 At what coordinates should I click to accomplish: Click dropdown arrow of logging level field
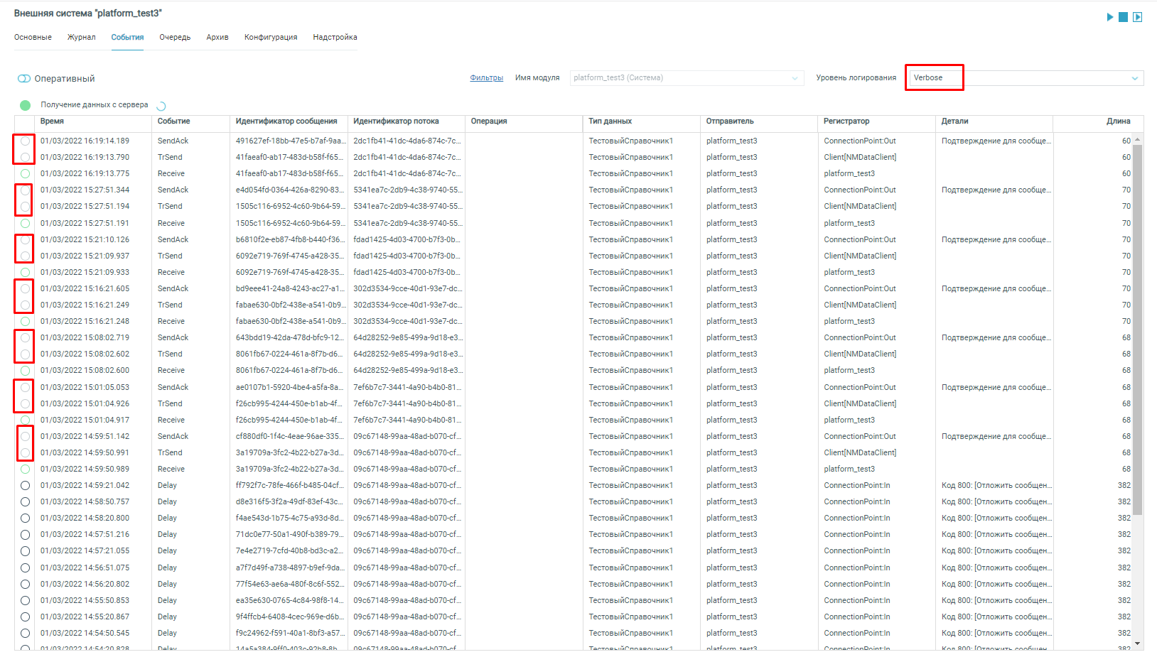1134,78
